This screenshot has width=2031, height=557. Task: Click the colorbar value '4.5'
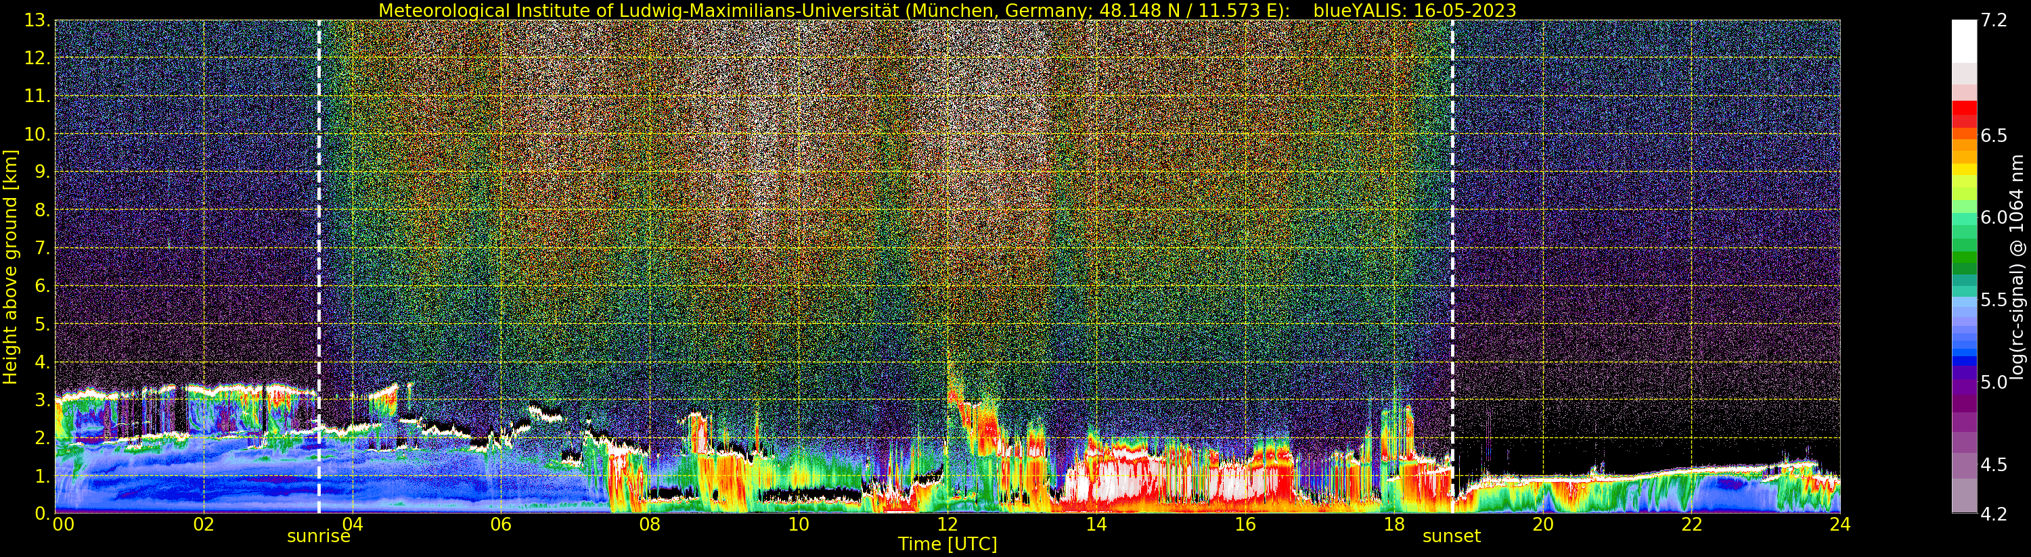point(1994,465)
